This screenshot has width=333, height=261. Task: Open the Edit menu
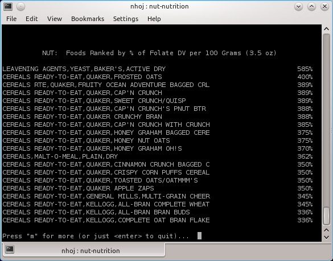[32, 19]
